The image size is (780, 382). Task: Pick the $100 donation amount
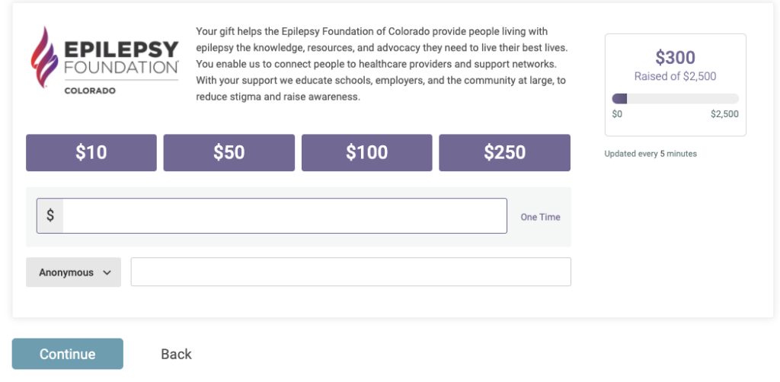pos(366,153)
